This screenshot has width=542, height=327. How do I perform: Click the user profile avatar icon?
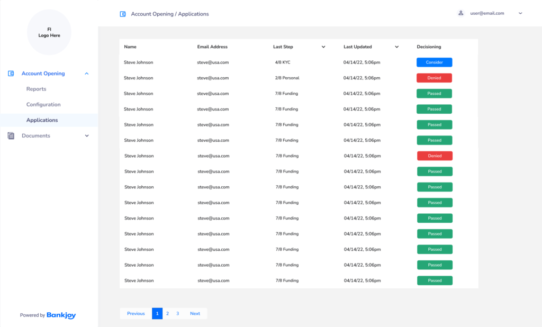coord(461,13)
